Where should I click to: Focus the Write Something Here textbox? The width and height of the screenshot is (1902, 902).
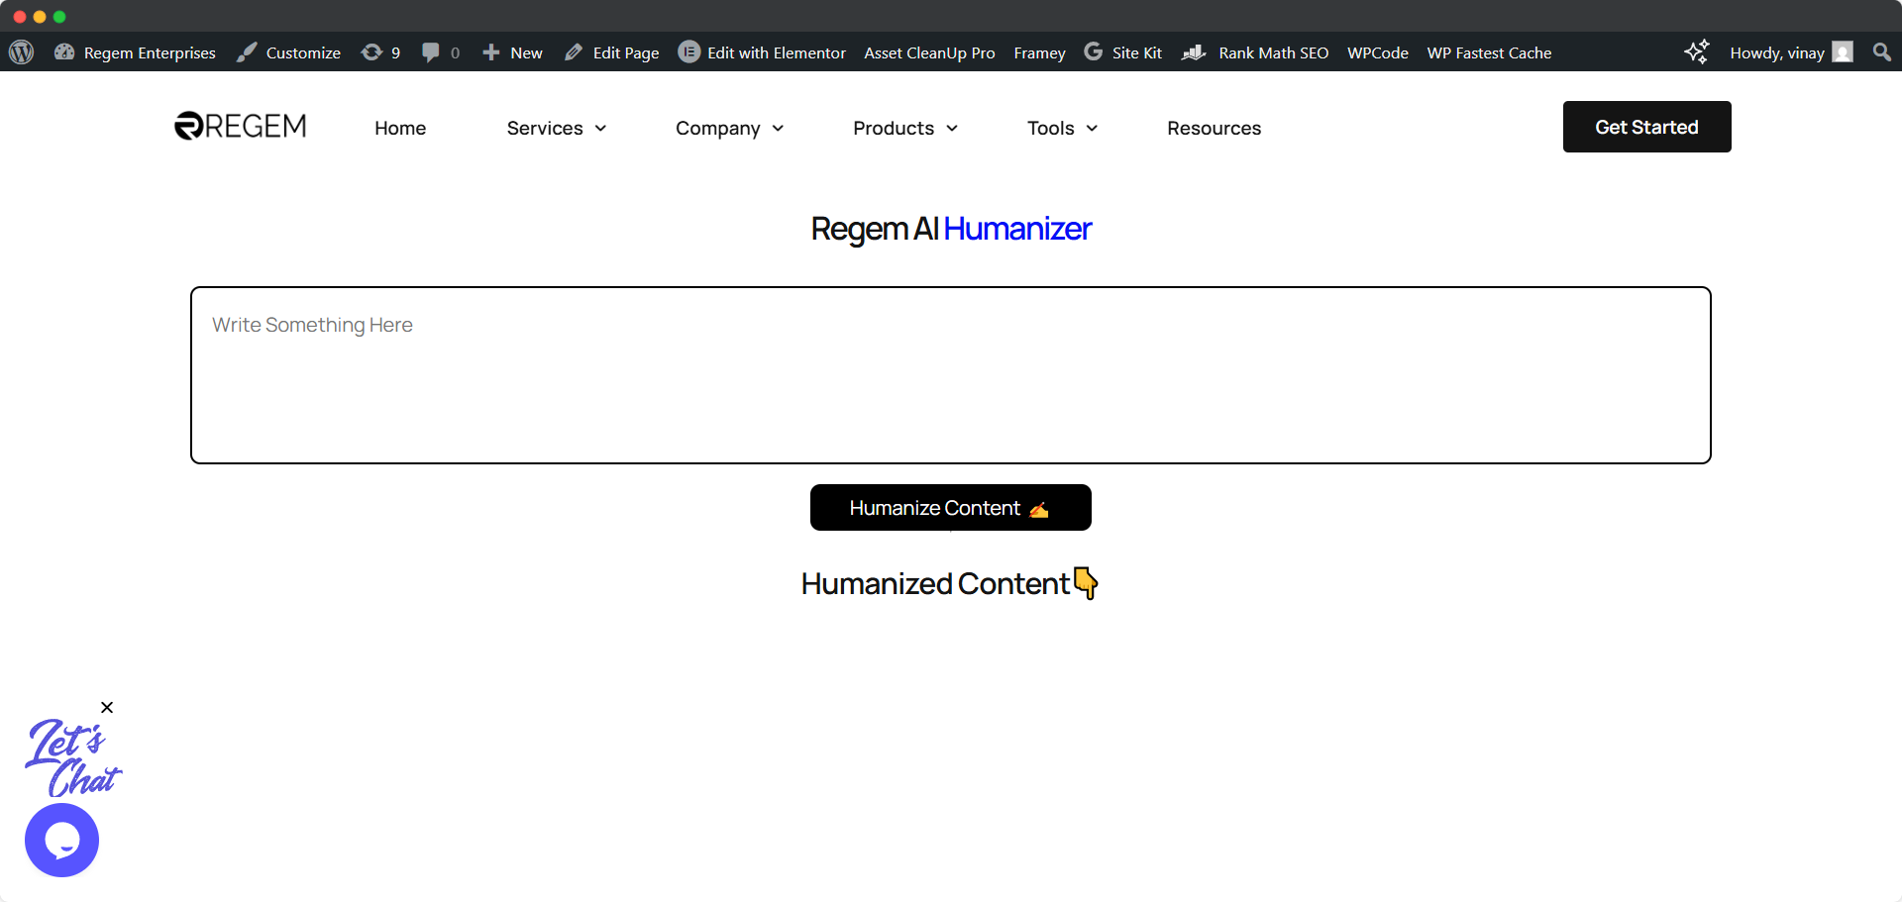click(x=951, y=375)
